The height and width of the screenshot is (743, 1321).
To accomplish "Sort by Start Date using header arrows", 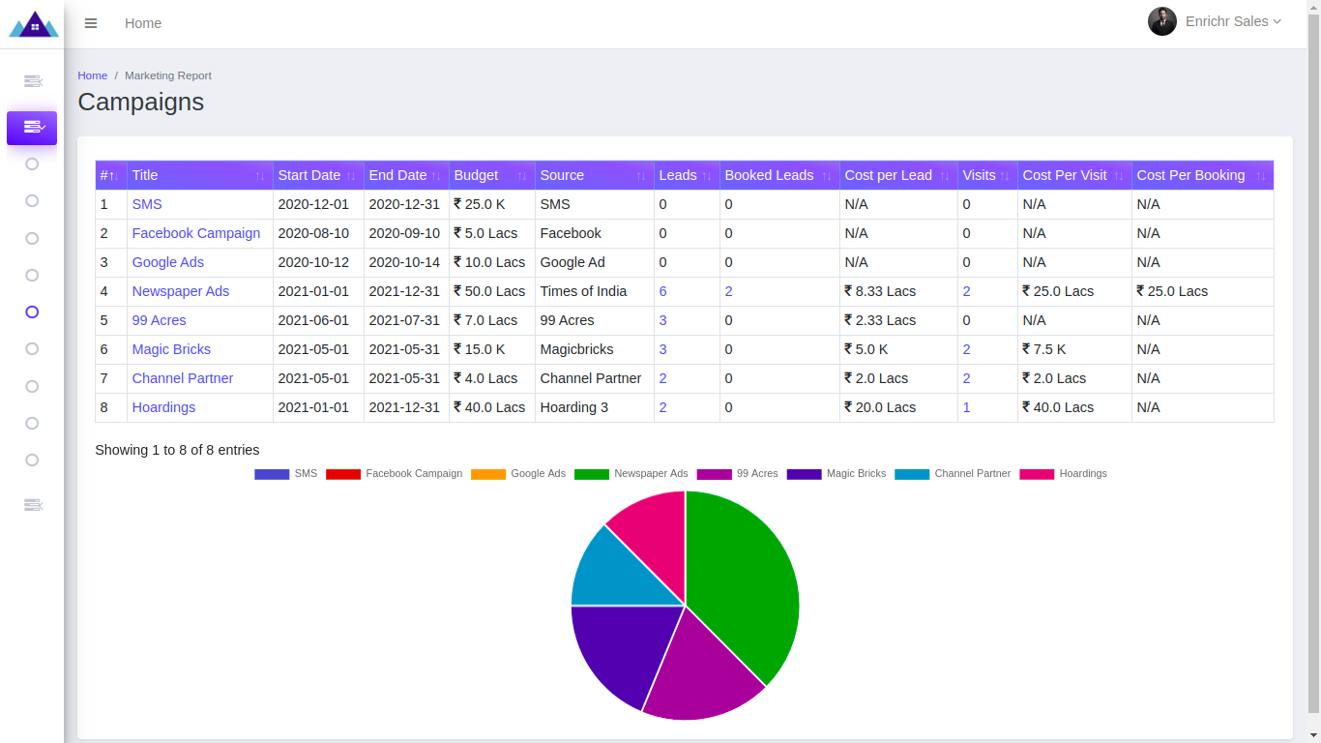I will coord(351,176).
